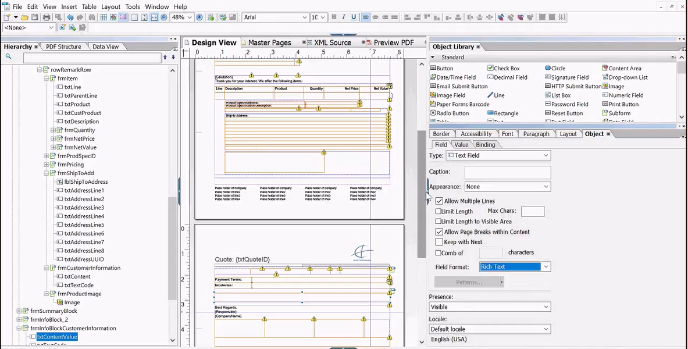Click the Zoom Out minus icon
This screenshot has height=349, width=688.
pyautogui.click(x=164, y=17)
